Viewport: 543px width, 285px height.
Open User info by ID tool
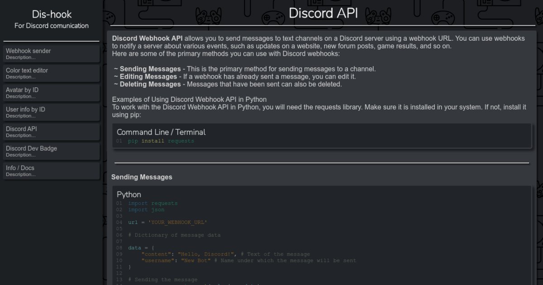tap(51, 112)
